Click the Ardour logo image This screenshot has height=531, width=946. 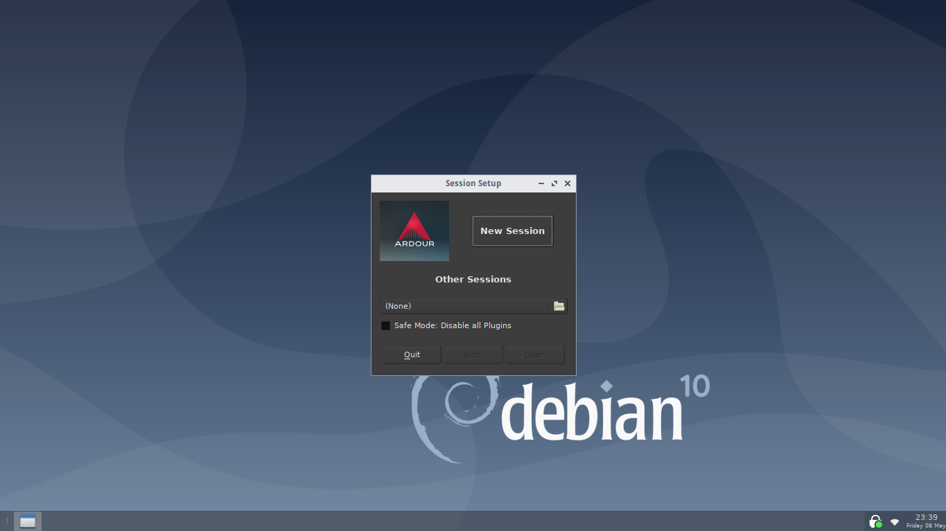click(x=414, y=231)
